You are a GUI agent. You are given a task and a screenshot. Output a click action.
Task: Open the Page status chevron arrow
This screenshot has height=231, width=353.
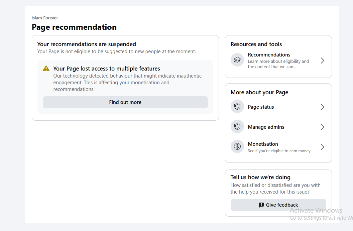322,107
